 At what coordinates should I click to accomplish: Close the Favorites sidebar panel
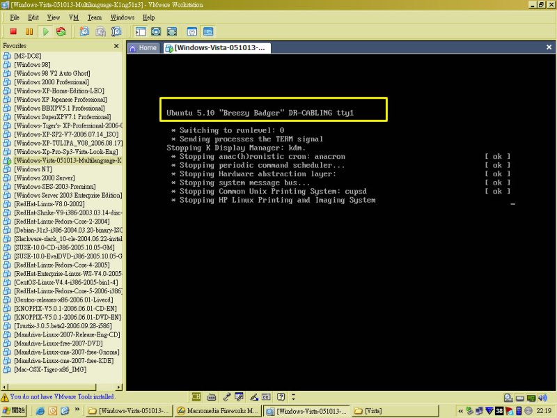click(116, 46)
